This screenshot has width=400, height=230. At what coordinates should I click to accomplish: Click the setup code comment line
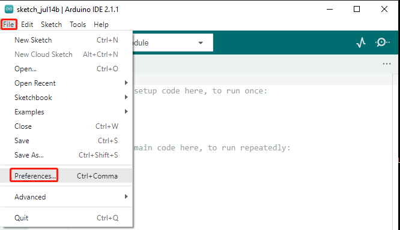click(200, 91)
